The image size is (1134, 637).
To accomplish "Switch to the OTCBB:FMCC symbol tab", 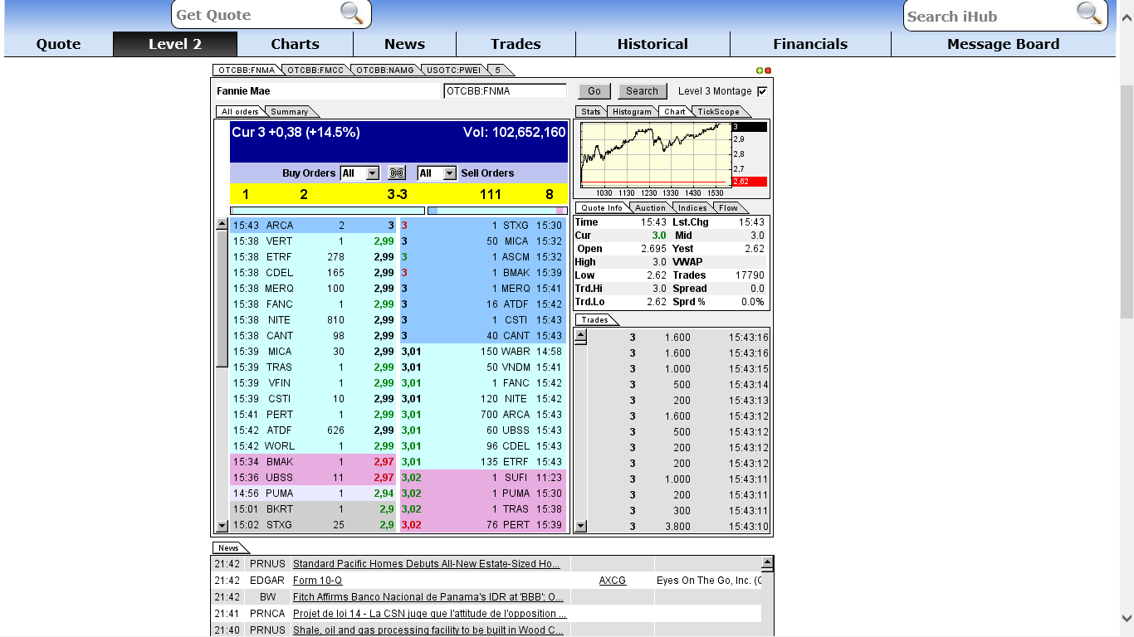I will [315, 71].
